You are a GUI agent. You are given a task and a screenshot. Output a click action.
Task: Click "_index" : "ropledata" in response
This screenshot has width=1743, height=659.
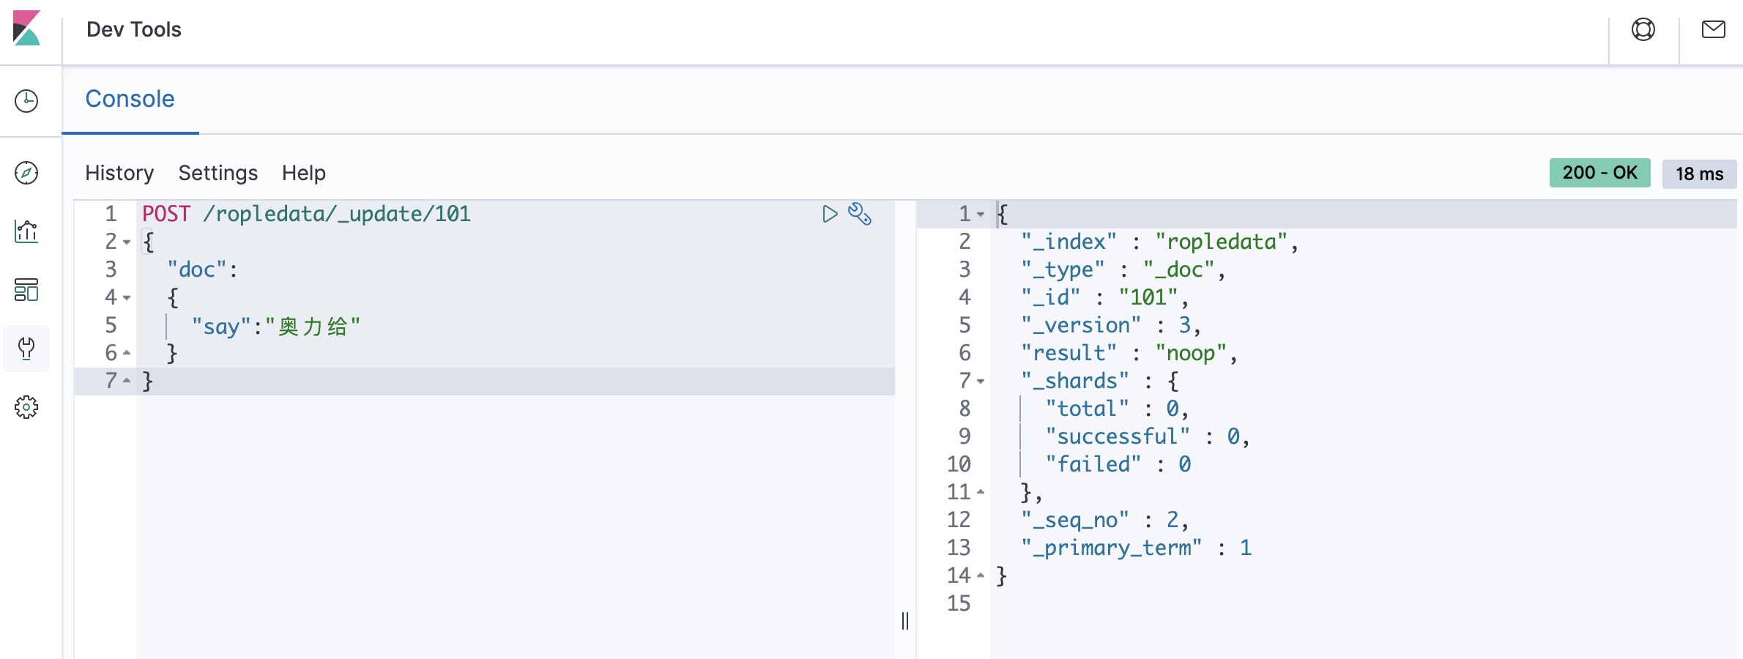(x=1160, y=242)
